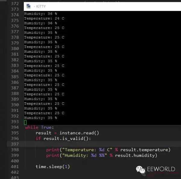Click the KiTTY window icon in title bar

point(28,6)
